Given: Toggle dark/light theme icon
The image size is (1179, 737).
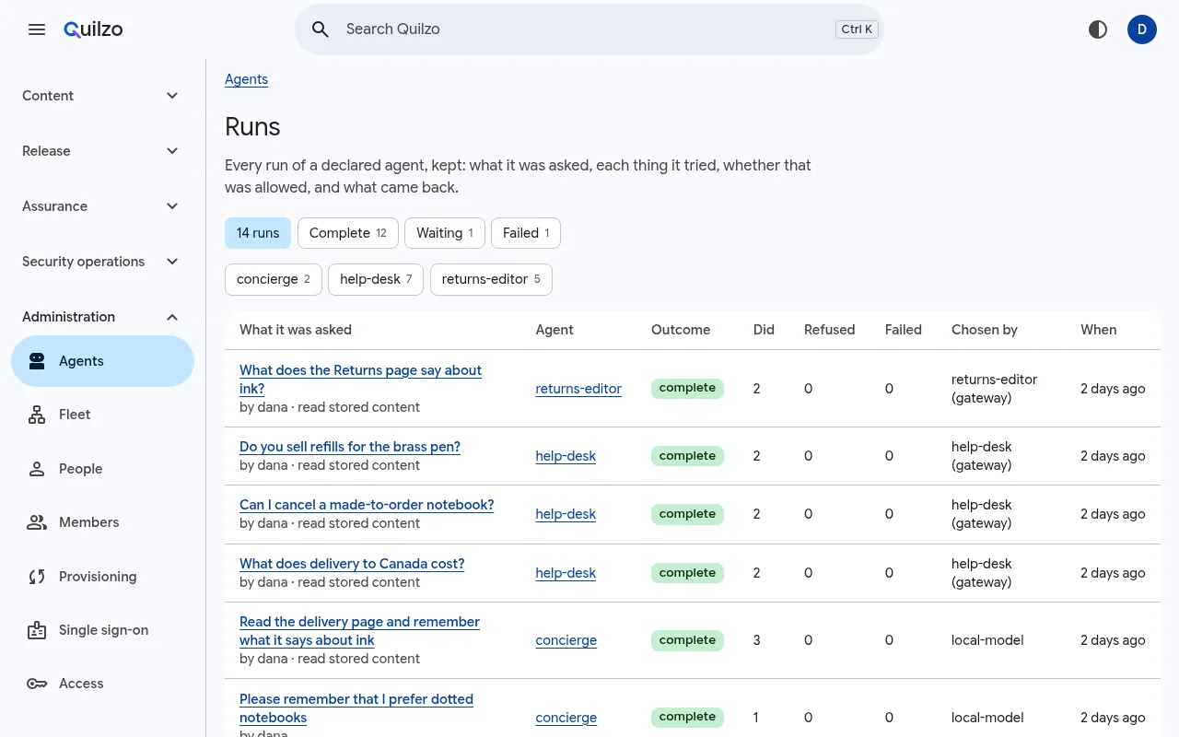Looking at the screenshot, I should click(x=1098, y=29).
